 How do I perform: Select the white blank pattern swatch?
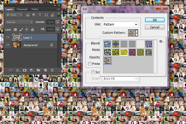coord(140,44)
